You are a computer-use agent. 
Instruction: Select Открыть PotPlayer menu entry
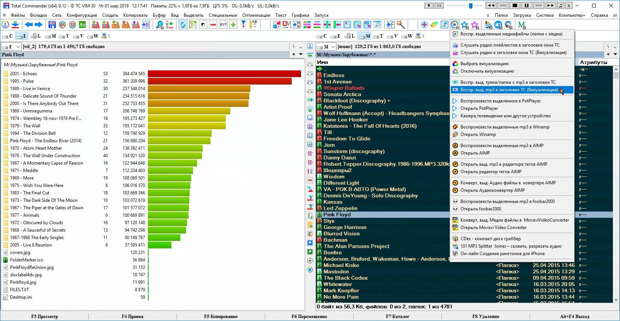[512, 108]
